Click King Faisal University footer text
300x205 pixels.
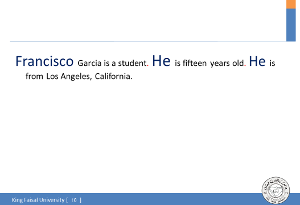(x=38, y=200)
